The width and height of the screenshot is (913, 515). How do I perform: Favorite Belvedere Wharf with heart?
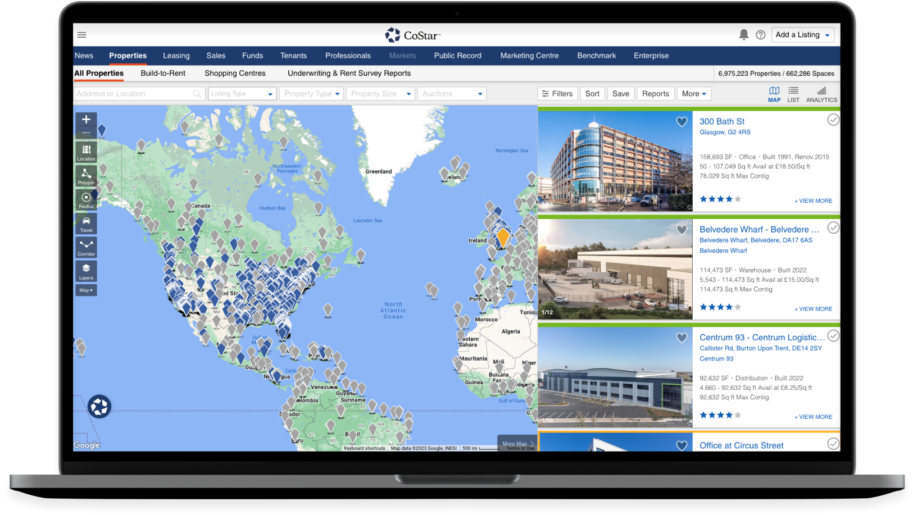pos(682,230)
